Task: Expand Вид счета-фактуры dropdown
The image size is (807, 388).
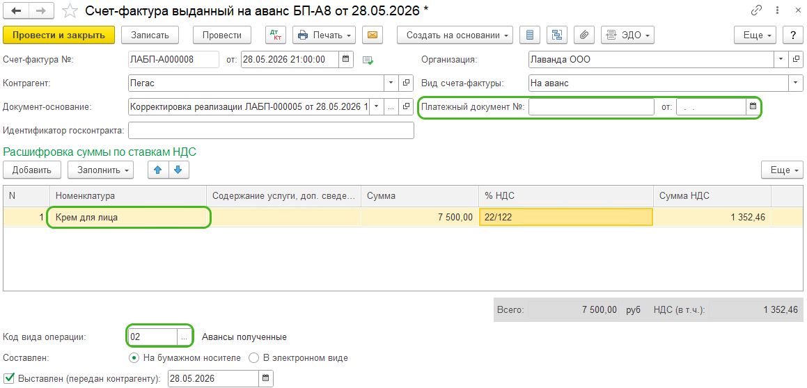Action: pos(796,83)
